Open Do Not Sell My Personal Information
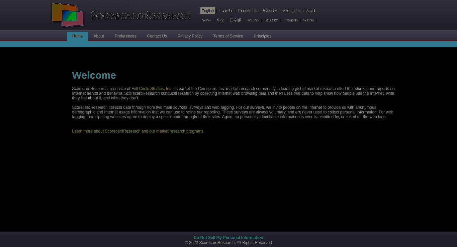The image size is (457, 247). 229,238
